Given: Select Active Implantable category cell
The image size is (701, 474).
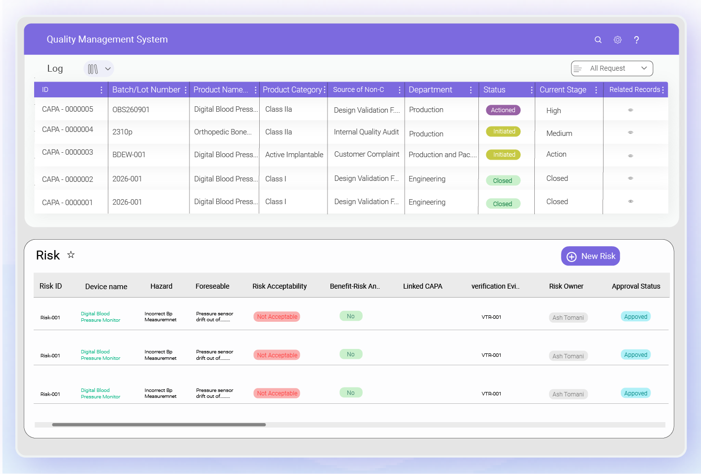Looking at the screenshot, I should pyautogui.click(x=294, y=155).
